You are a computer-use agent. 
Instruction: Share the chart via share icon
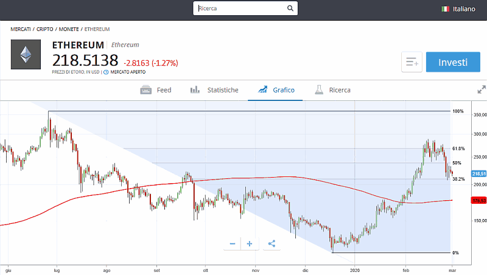click(272, 243)
